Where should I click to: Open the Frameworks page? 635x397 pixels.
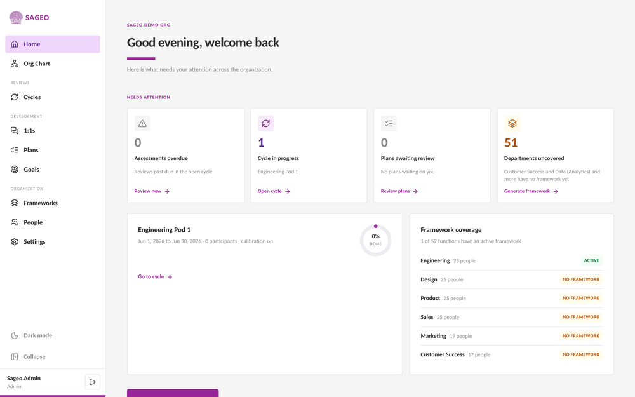pos(53,203)
